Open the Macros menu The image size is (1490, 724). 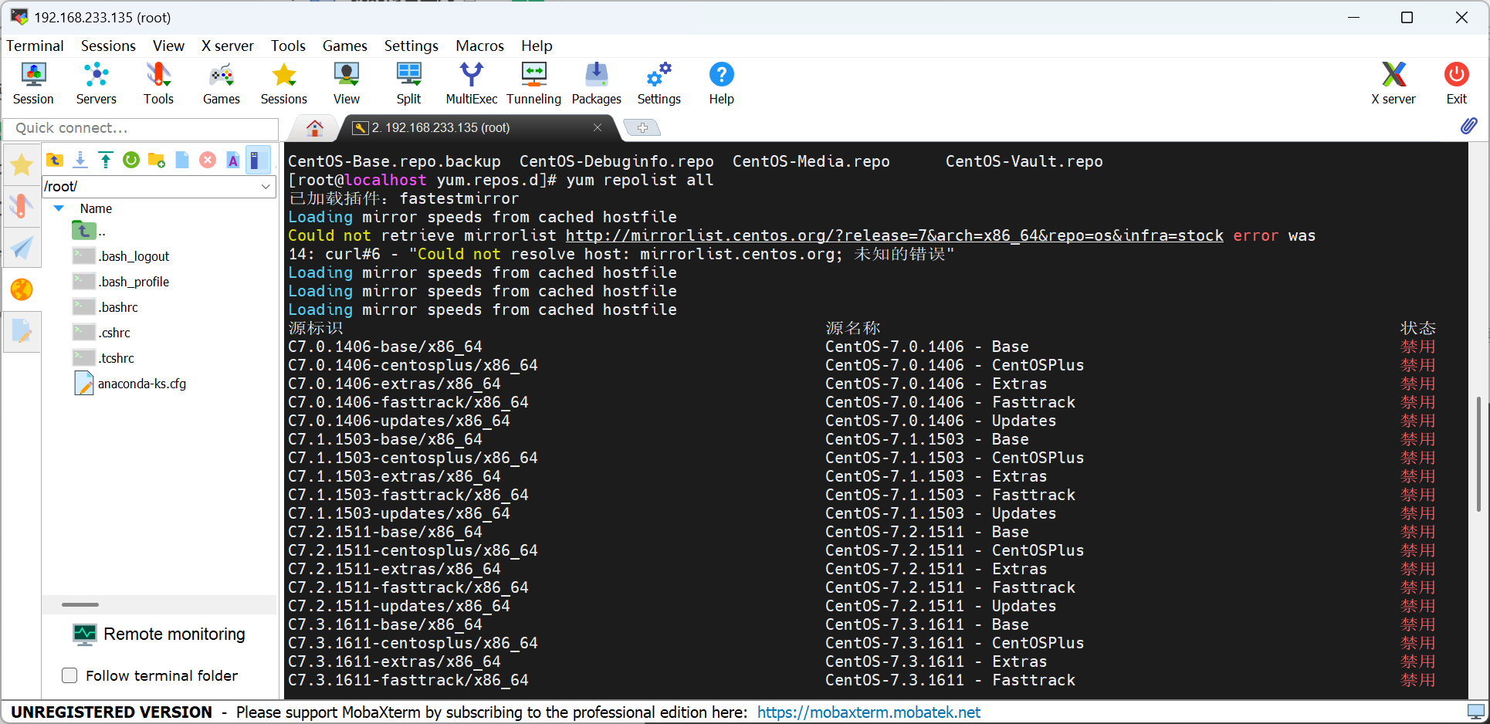[479, 46]
